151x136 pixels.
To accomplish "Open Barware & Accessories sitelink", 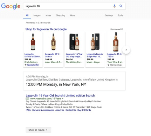I will point(43,110).
